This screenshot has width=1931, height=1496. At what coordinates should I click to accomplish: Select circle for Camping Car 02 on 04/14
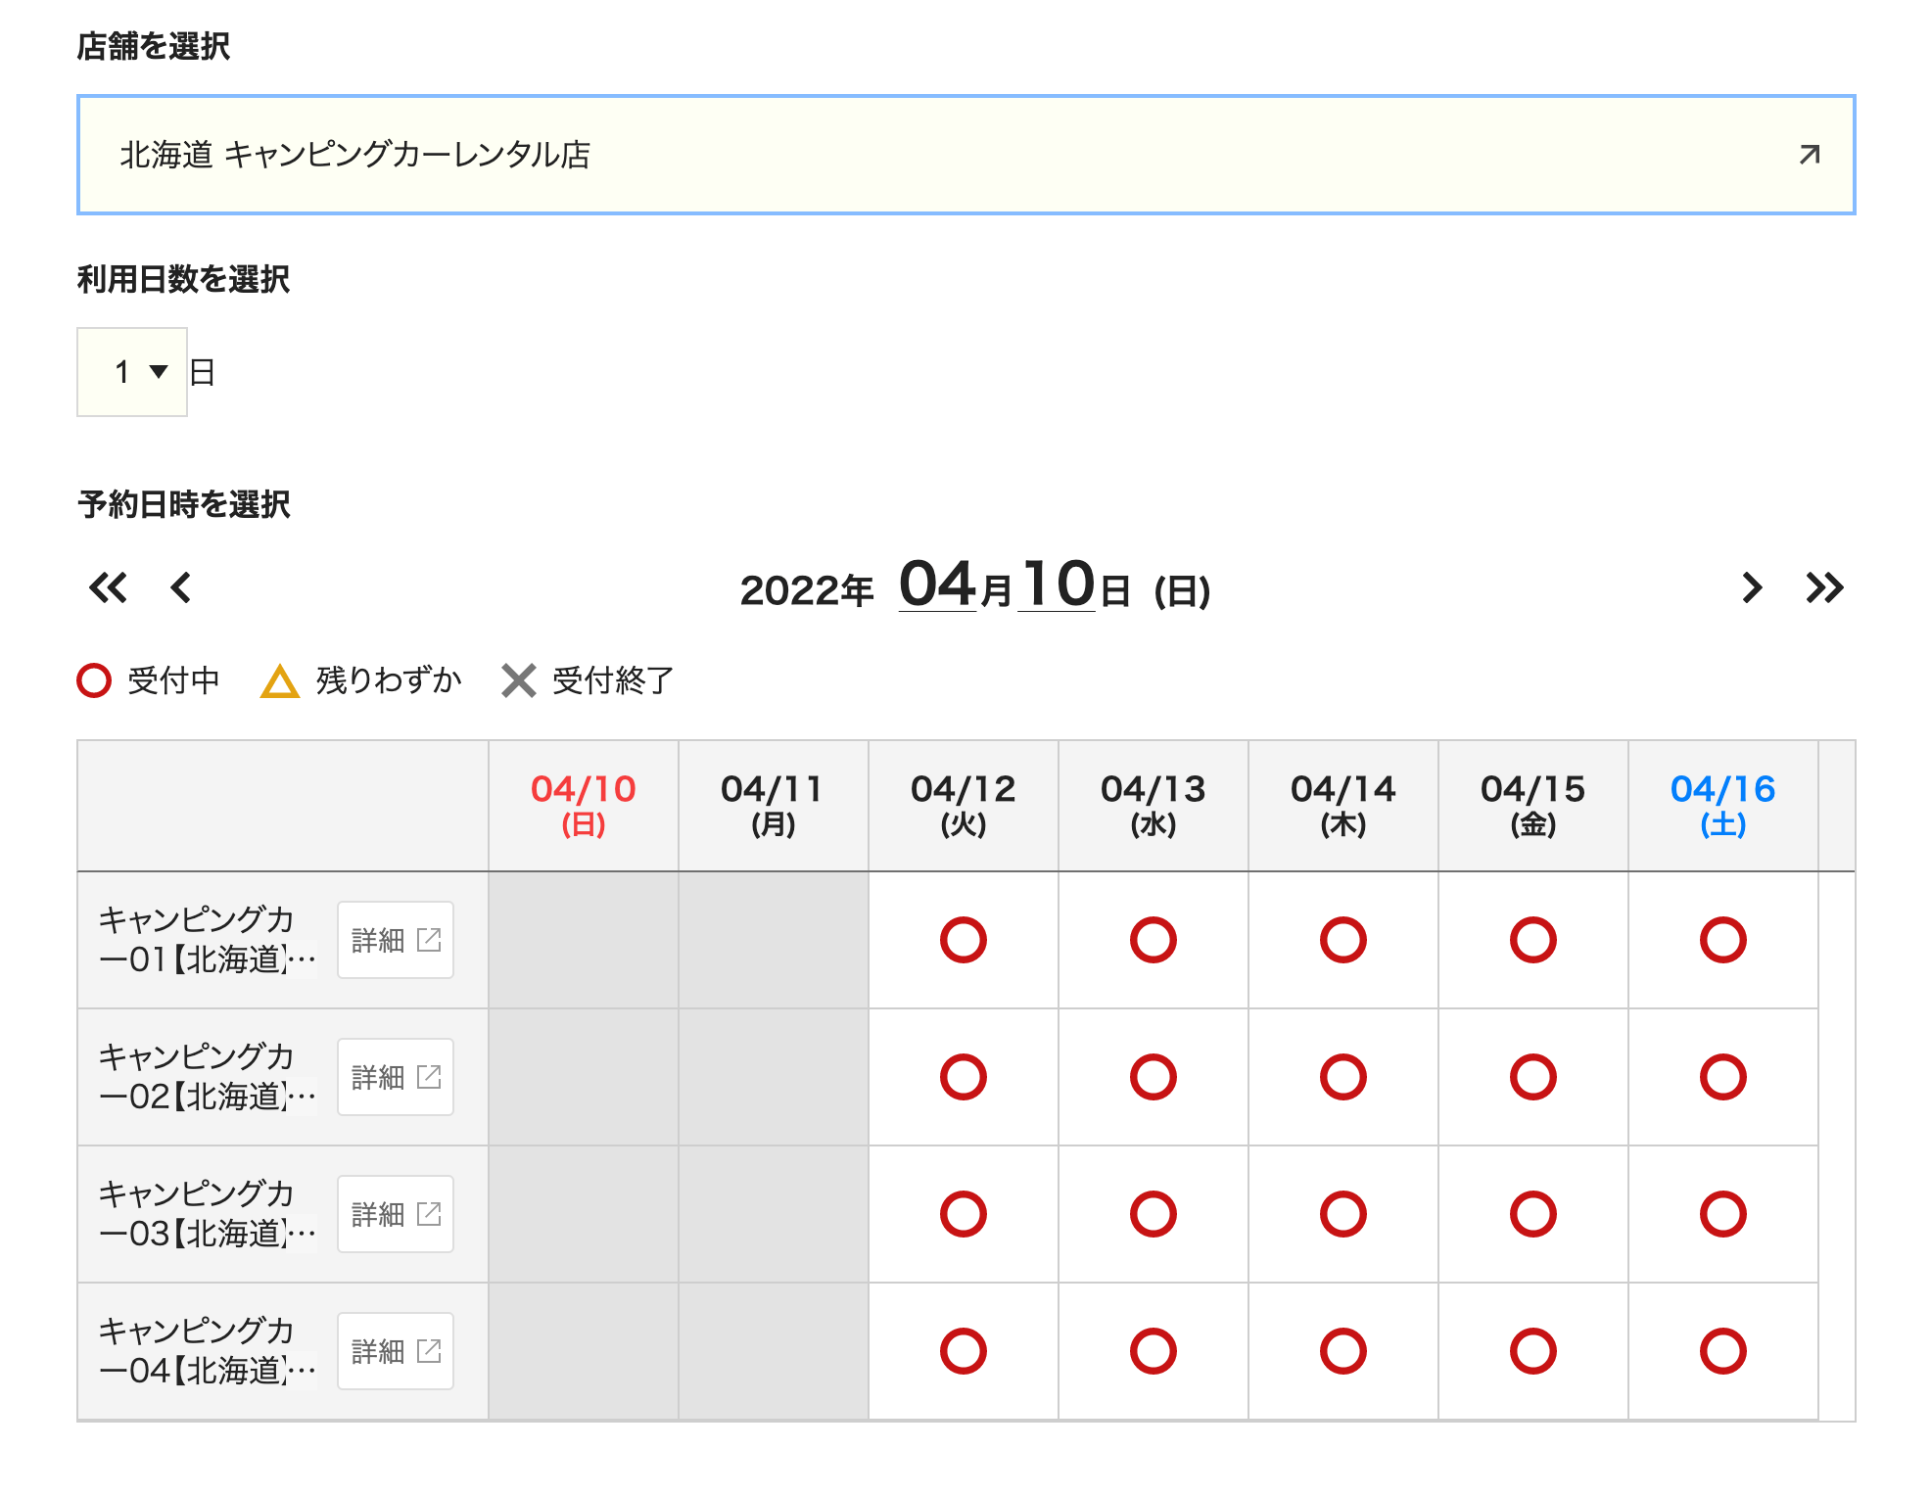pyautogui.click(x=1343, y=1077)
